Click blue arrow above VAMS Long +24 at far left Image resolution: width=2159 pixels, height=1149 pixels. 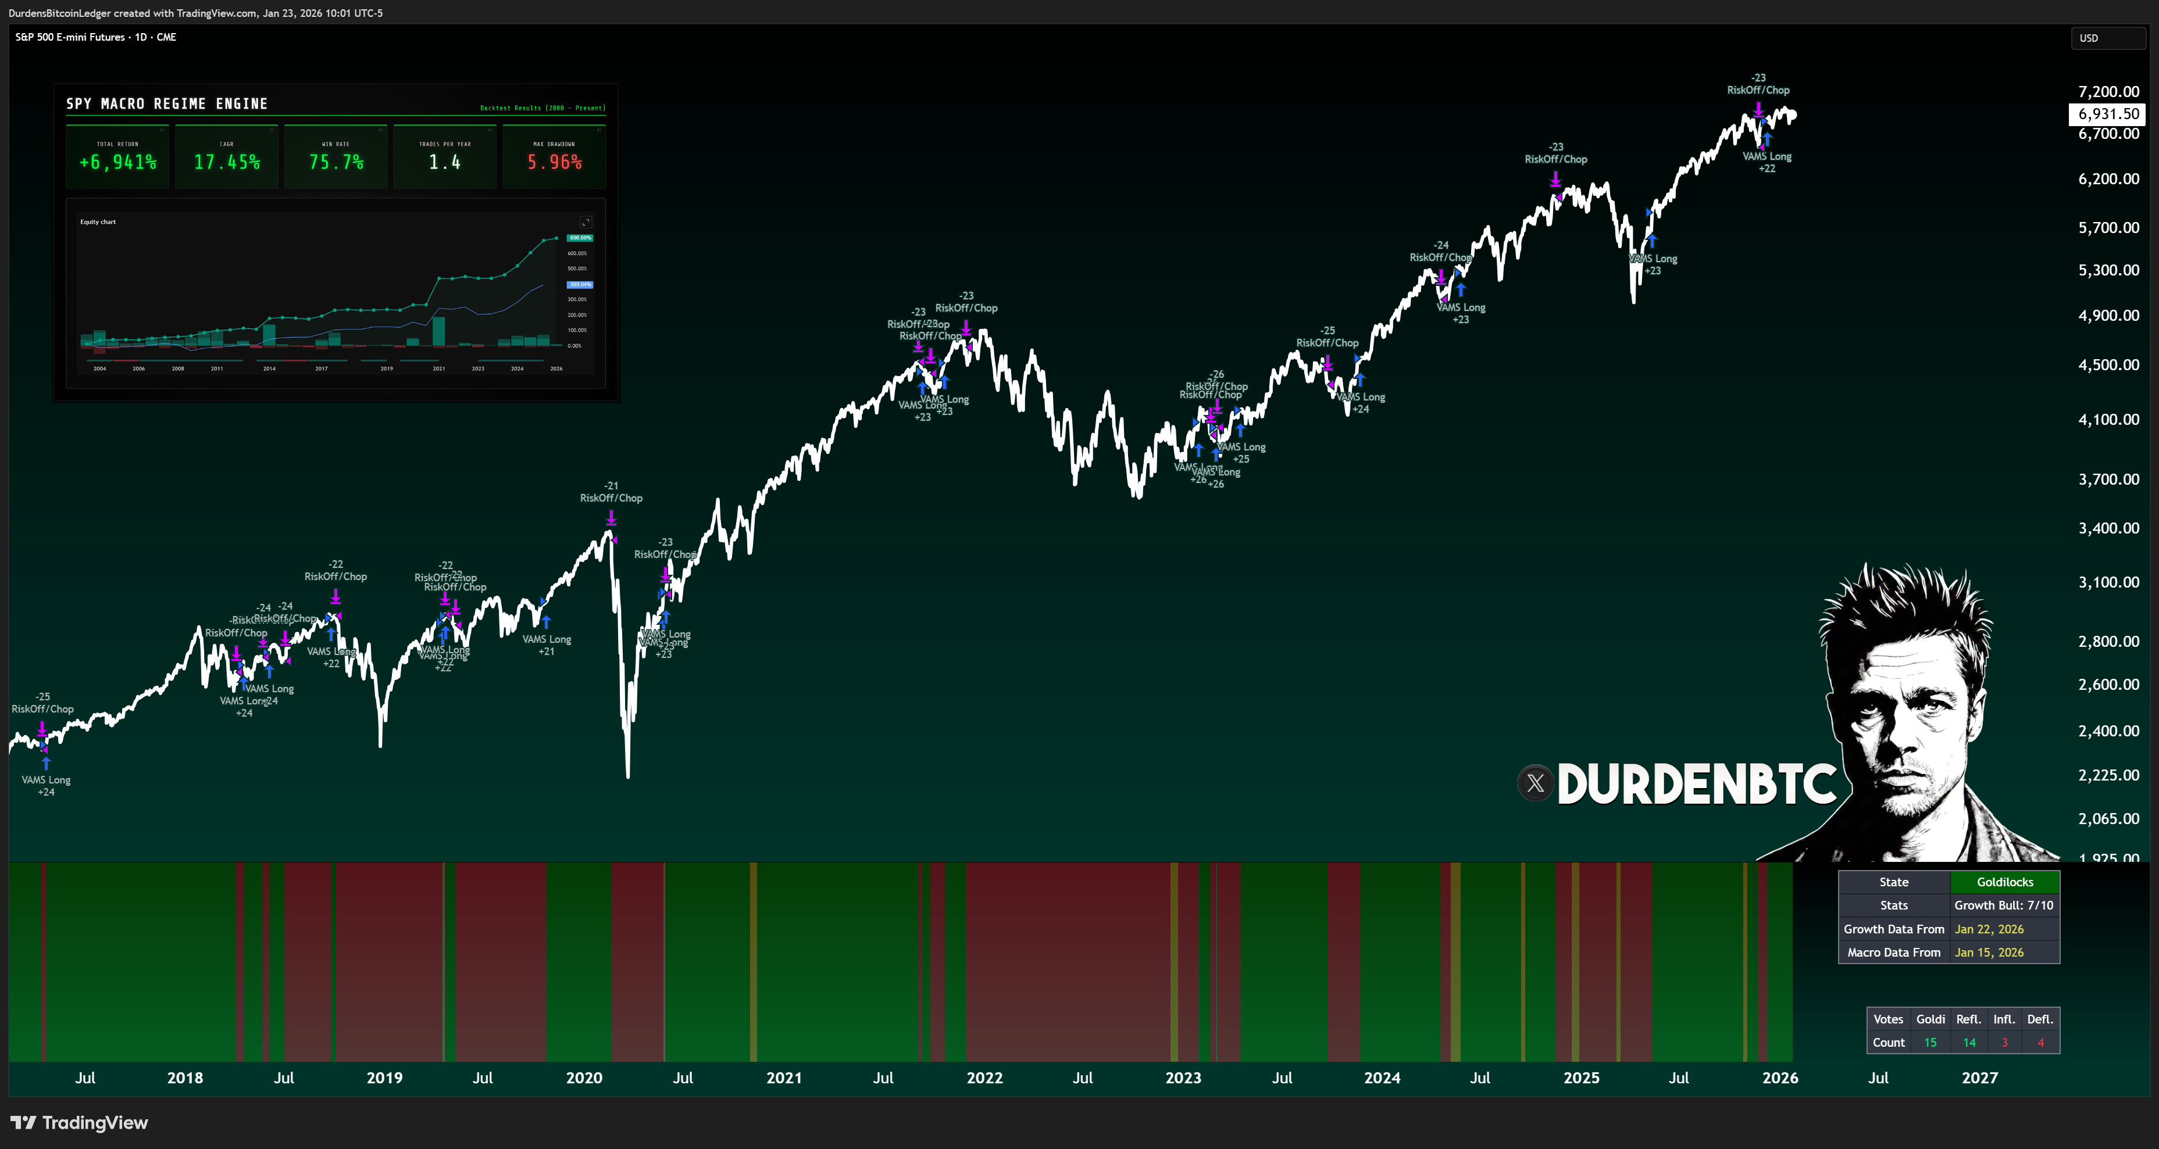click(46, 763)
